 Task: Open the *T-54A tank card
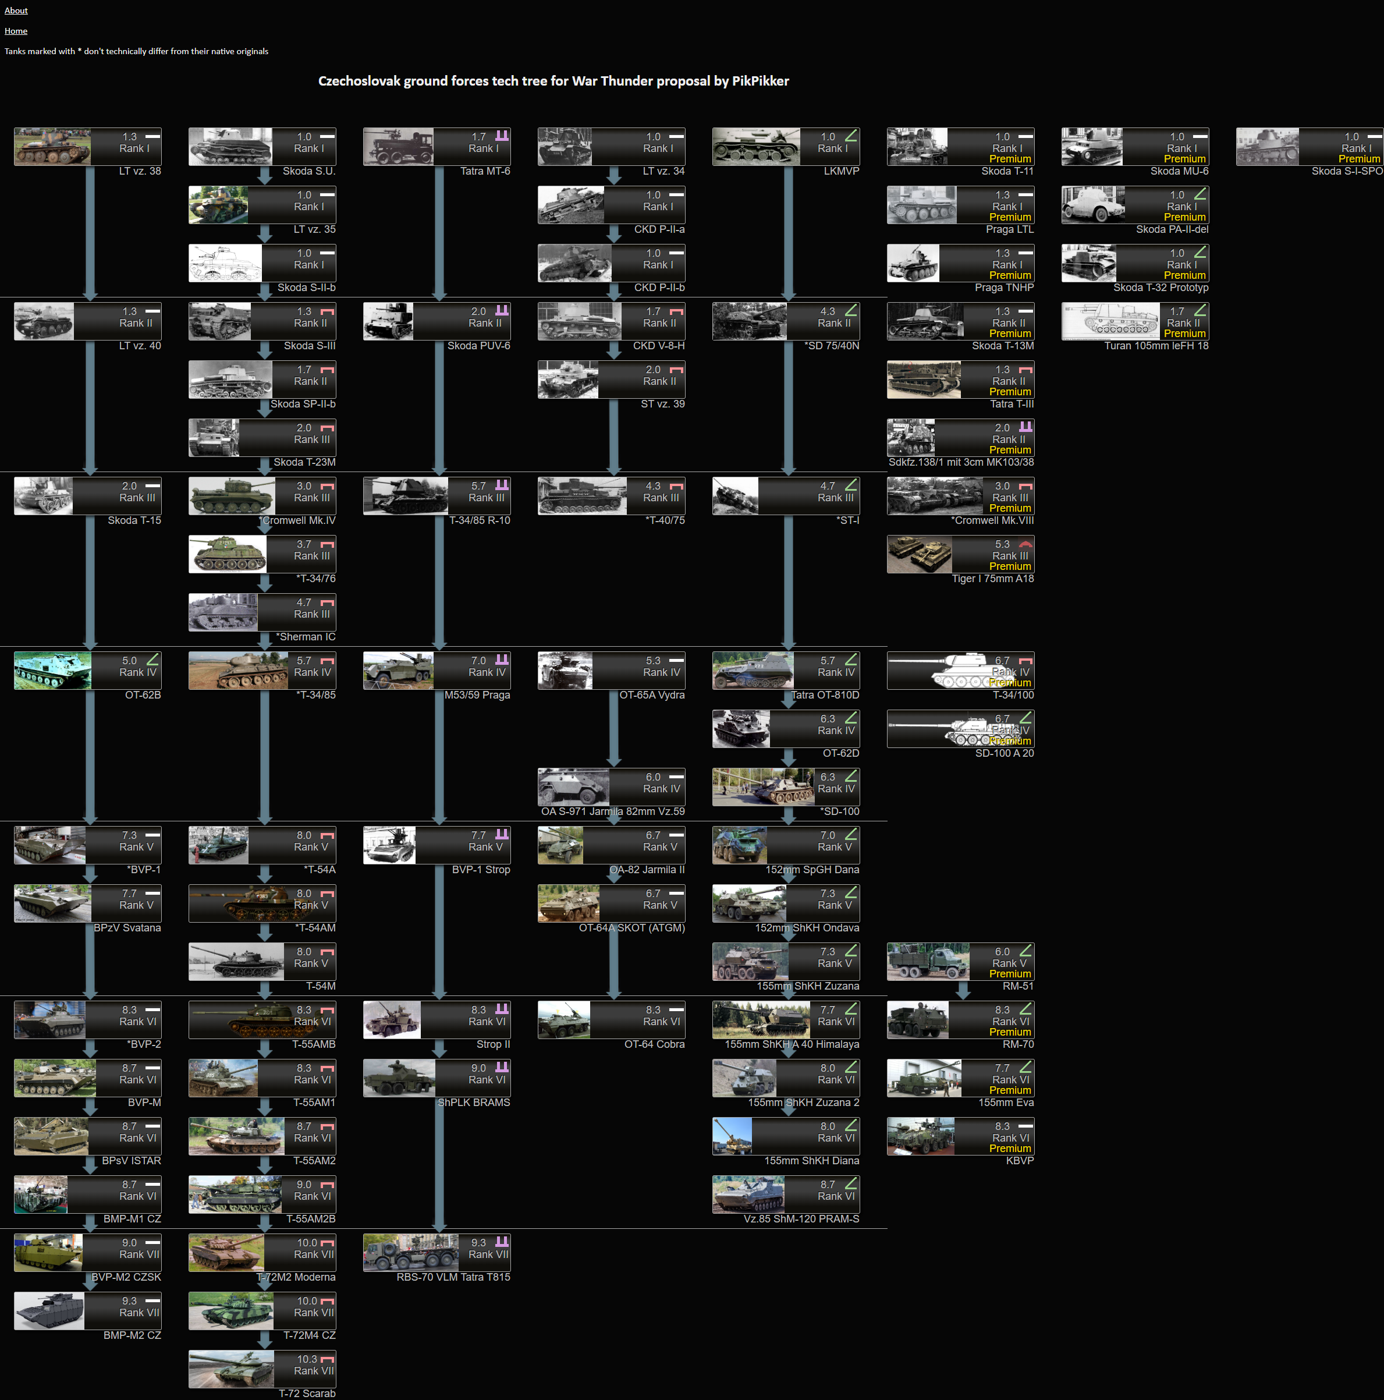point(262,845)
